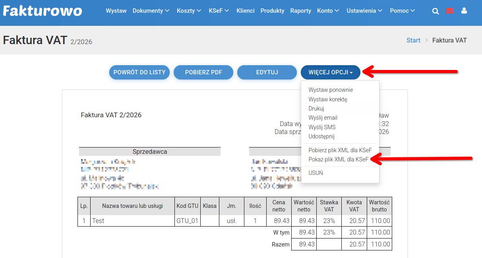Click the EDYTUJ button
The width and height of the screenshot is (482, 258).
pos(267,72)
